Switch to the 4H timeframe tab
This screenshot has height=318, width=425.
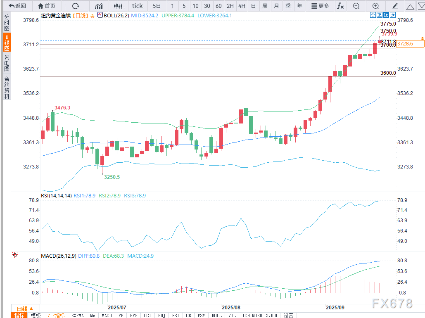pyautogui.click(x=242, y=6)
